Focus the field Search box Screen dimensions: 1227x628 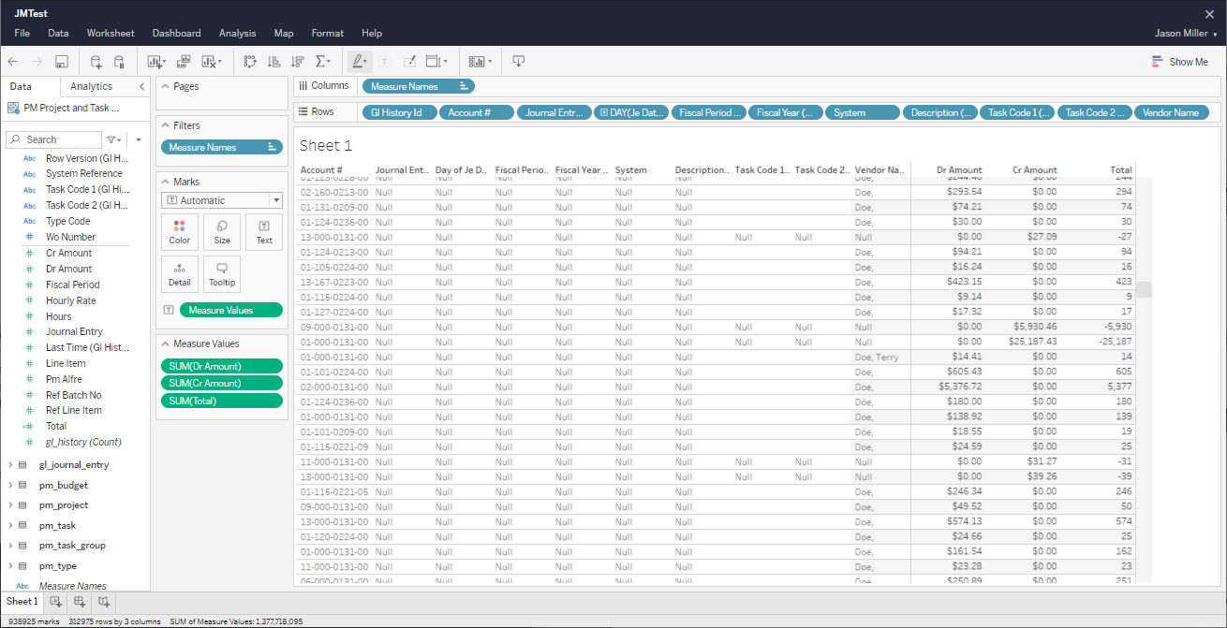[x=53, y=139]
